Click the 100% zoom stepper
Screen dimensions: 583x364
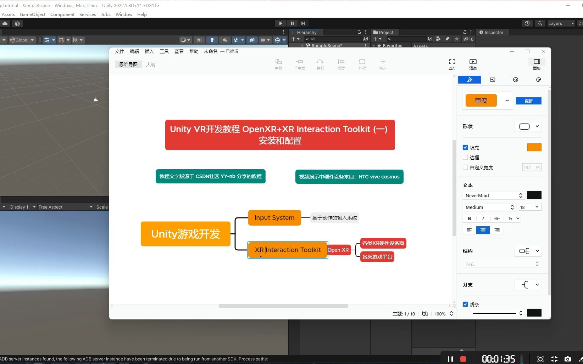pyautogui.click(x=451, y=314)
